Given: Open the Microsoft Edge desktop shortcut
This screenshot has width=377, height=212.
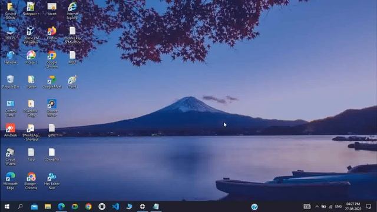Looking at the screenshot, I should [x=11, y=181].
